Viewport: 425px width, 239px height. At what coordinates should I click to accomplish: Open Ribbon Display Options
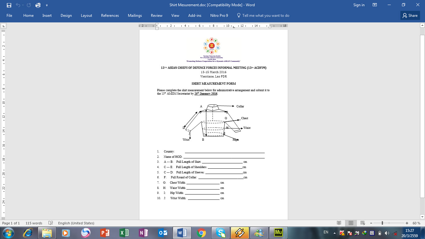point(375,5)
